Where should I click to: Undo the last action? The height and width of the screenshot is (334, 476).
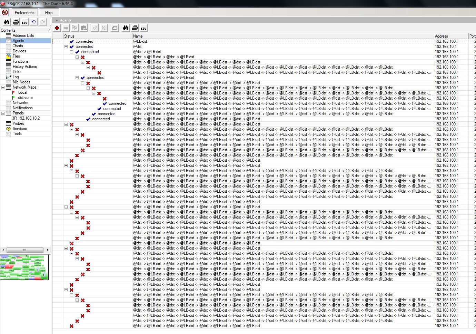pyautogui.click(x=33, y=22)
